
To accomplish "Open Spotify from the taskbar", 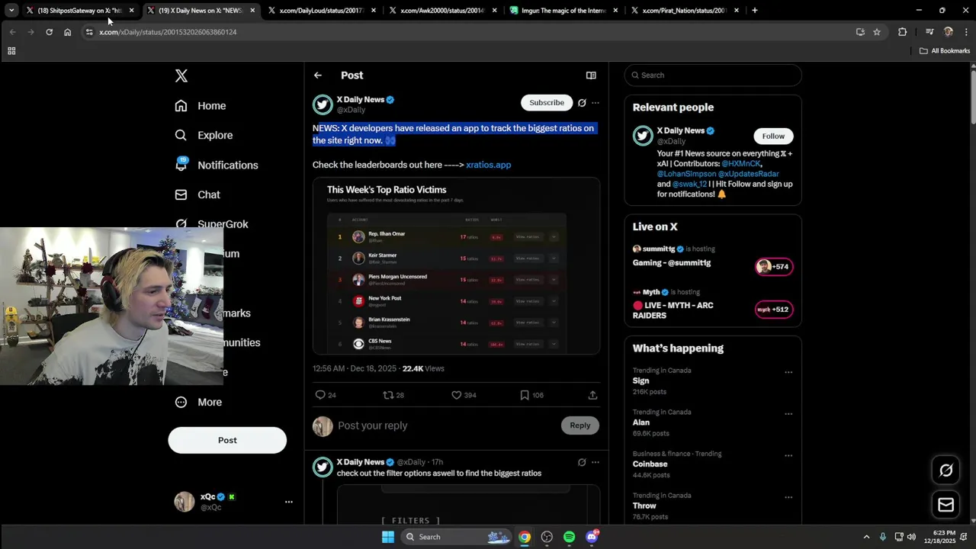I will coord(569,537).
